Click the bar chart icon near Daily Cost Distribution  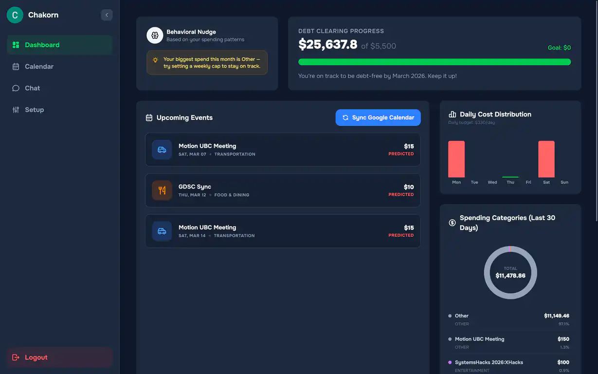click(x=453, y=114)
